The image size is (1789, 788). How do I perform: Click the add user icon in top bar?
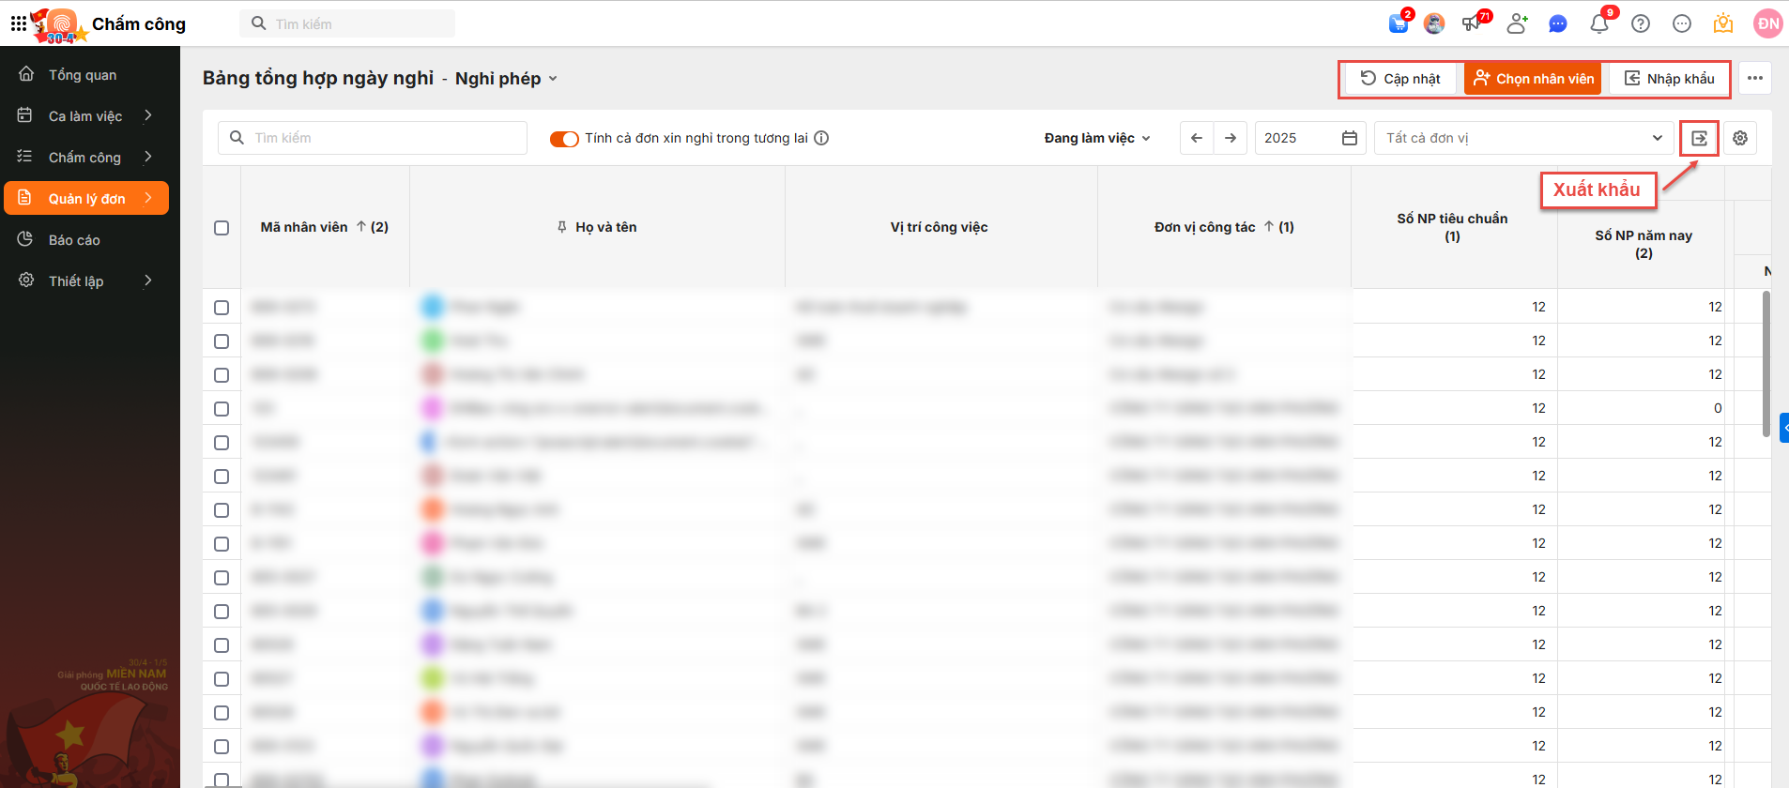pos(1517,23)
